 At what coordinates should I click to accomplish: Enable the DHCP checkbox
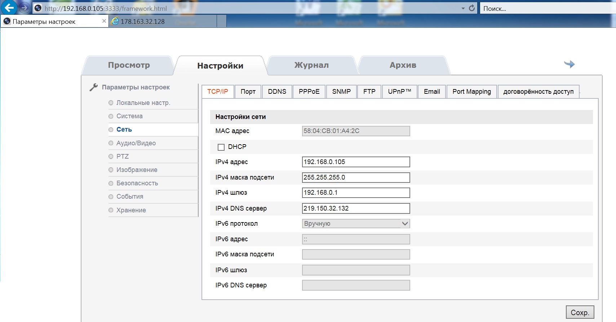[221, 147]
